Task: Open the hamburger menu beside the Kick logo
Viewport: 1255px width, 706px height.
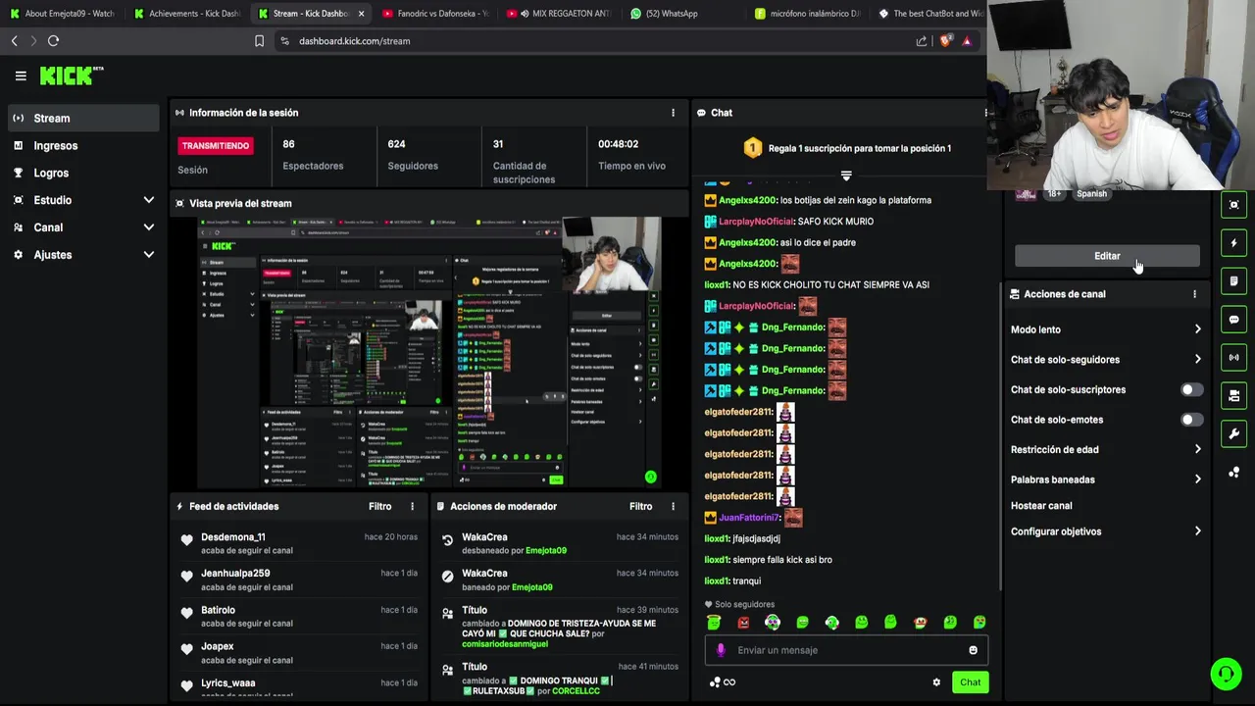Action: click(21, 76)
